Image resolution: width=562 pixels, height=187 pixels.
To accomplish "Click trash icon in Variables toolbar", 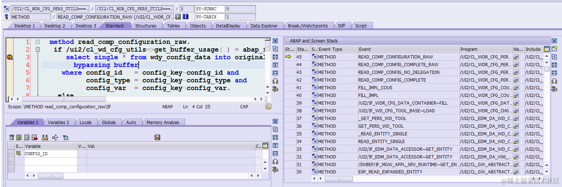I will (12, 137).
